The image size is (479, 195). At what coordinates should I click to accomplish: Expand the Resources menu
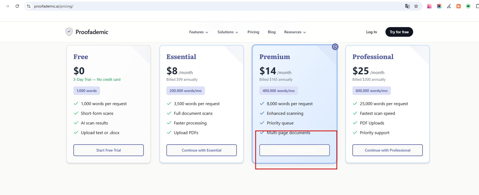295,32
